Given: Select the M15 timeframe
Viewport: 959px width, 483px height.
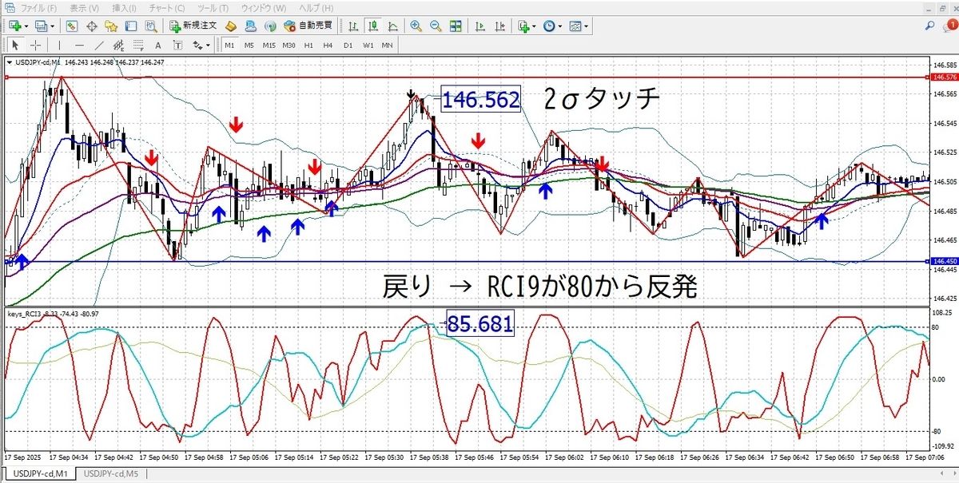Looking at the screenshot, I should click(x=269, y=46).
